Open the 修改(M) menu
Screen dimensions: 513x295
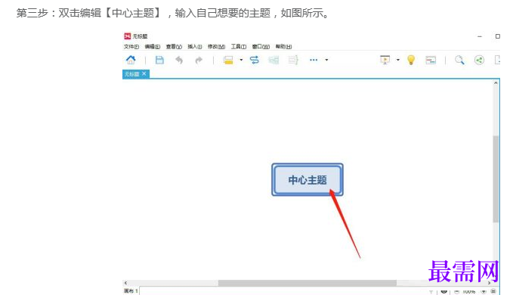click(216, 46)
